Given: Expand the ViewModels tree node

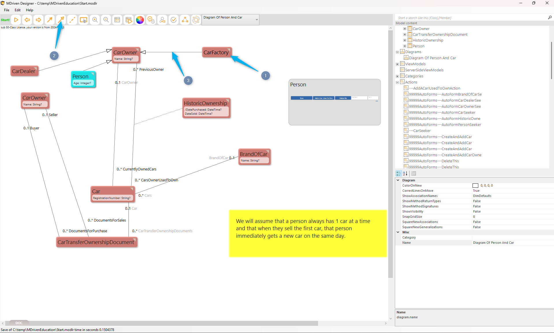Looking at the screenshot, I should tap(397, 64).
